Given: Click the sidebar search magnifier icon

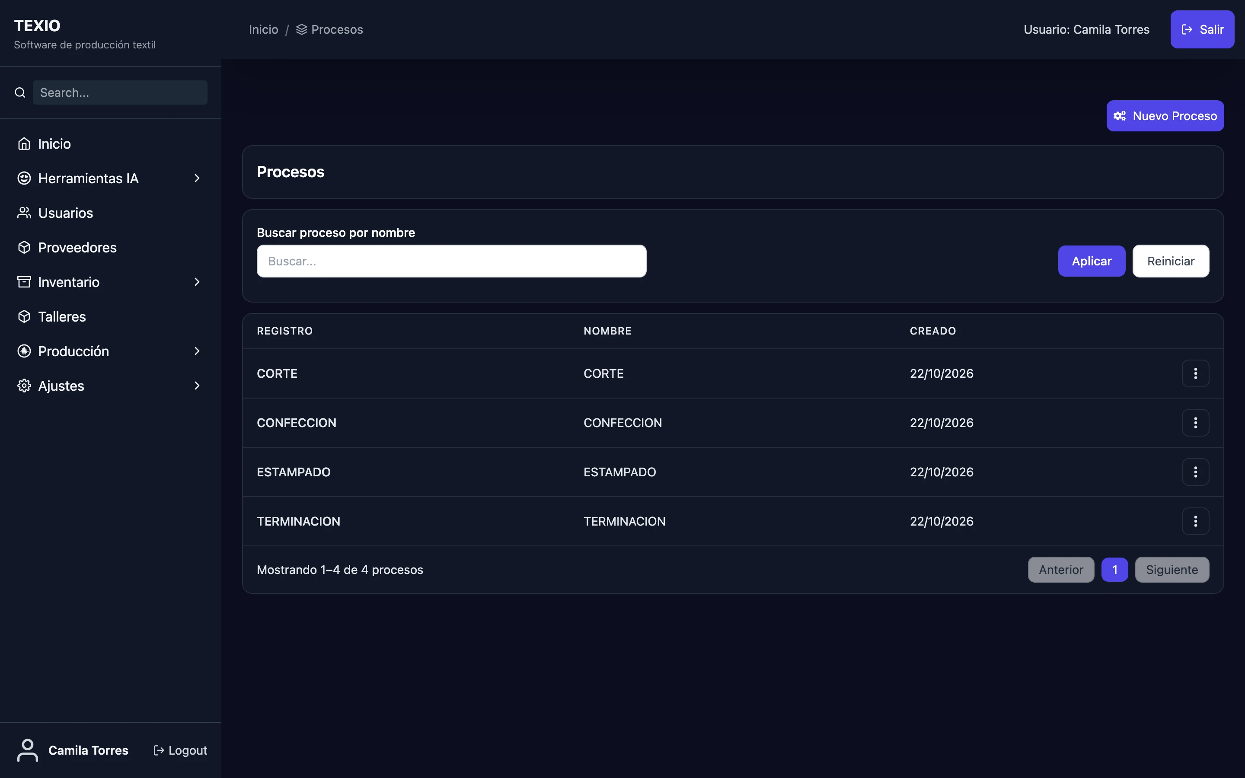Looking at the screenshot, I should pos(20,92).
